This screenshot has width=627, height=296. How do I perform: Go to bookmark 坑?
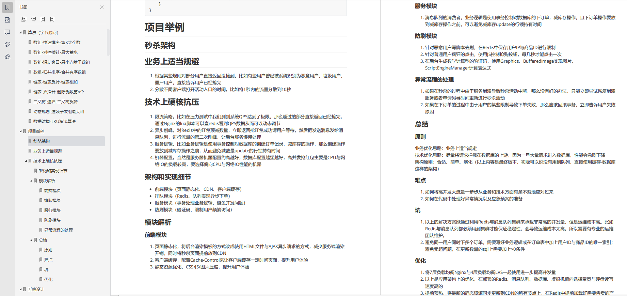[46, 270]
